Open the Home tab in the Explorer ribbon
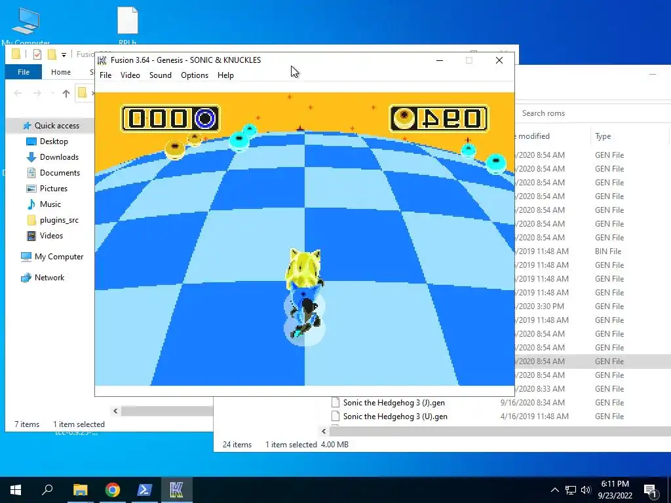This screenshot has height=503, width=671. coord(61,72)
